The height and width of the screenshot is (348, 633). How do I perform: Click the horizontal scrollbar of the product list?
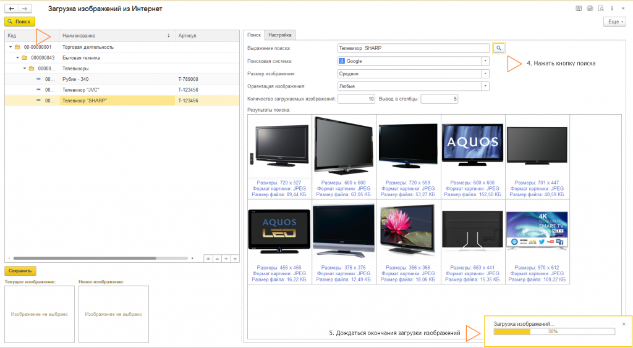[x=99, y=258]
